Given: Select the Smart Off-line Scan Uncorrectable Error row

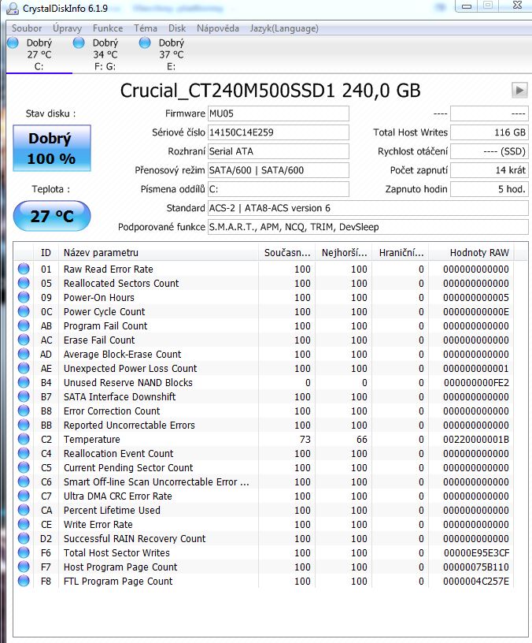Looking at the screenshot, I should 264,481.
